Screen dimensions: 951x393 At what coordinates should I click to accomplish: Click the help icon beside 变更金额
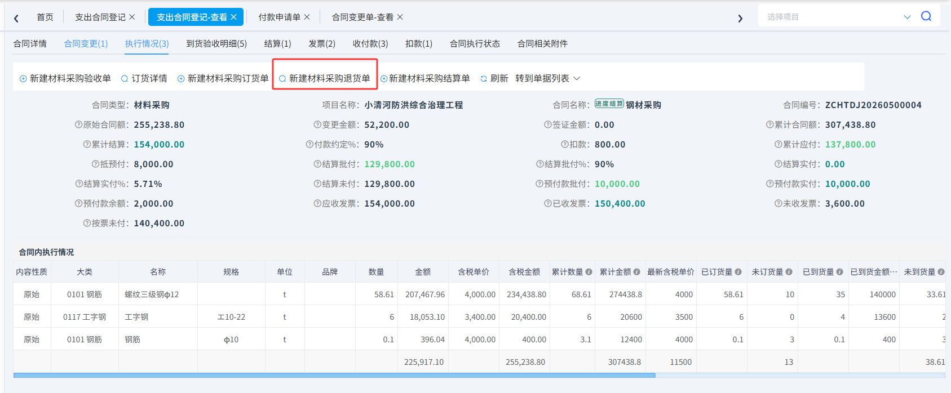click(x=317, y=124)
